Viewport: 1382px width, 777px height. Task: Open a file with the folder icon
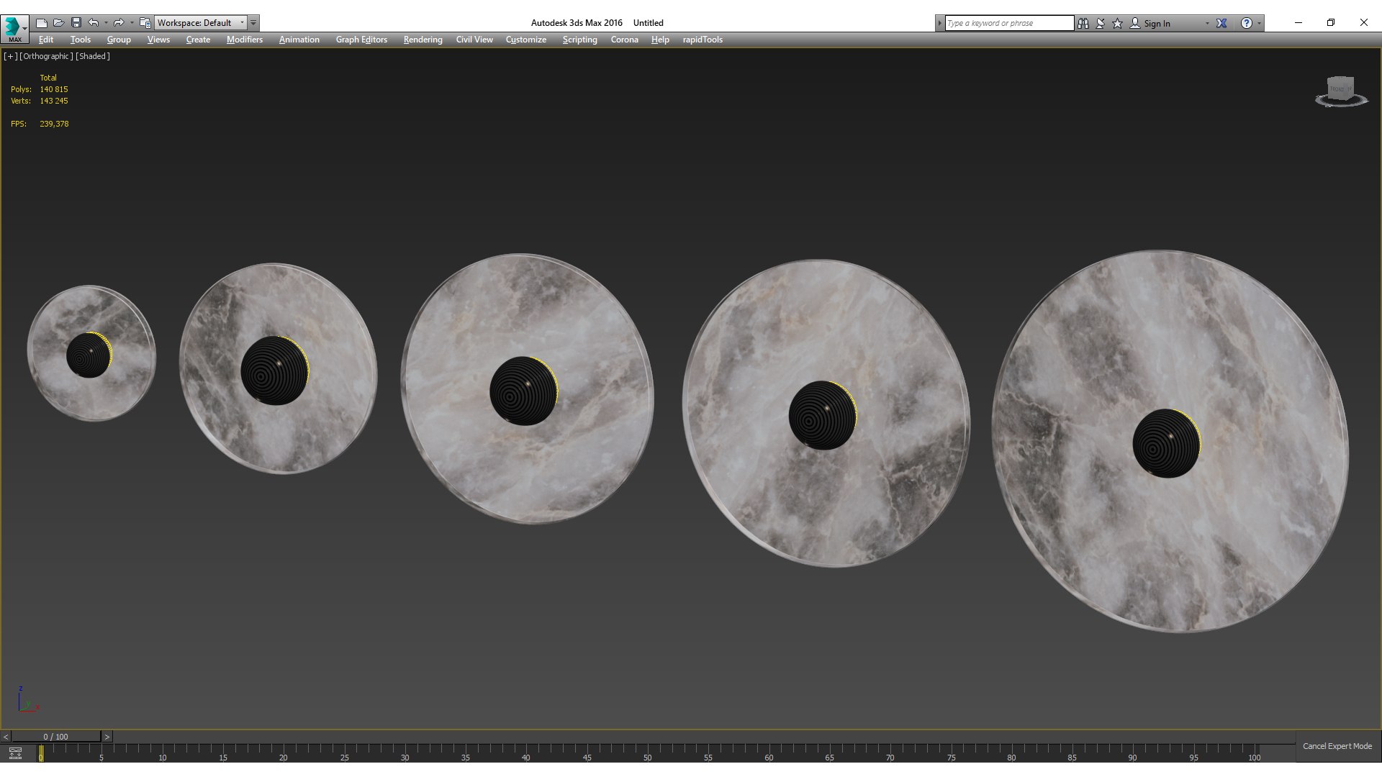[x=59, y=23]
